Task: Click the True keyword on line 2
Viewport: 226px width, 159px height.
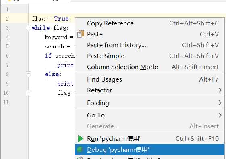Action: coord(61,19)
